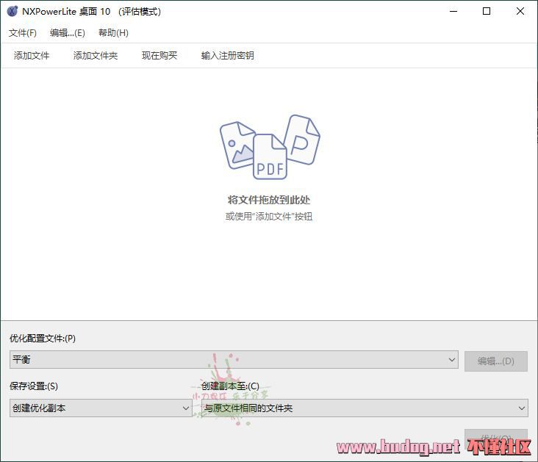Click the 或使用“添加文件”按钮 hint text

[269, 217]
